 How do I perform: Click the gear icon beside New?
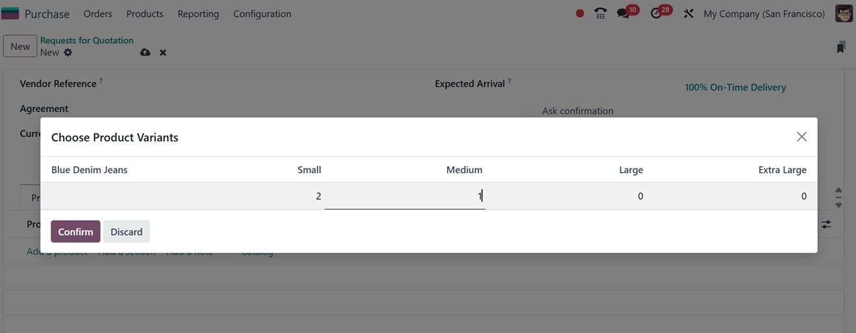[x=68, y=52]
